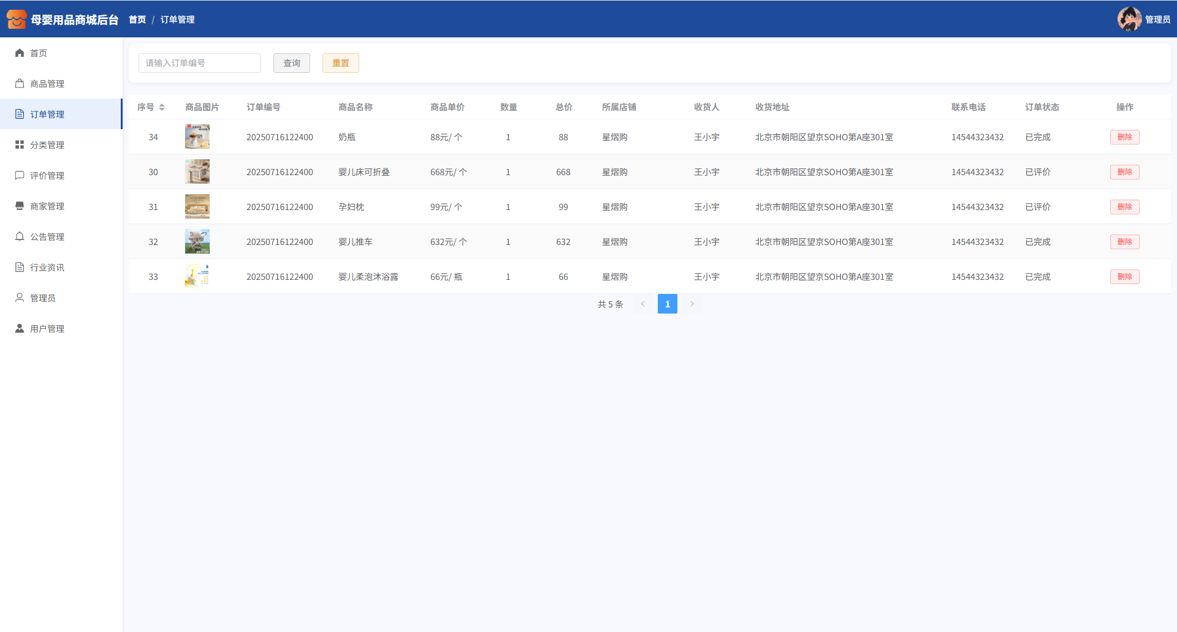The width and height of the screenshot is (1177, 632).
Task: Open the 婴儿推车 product thumbnail
Action: [197, 242]
